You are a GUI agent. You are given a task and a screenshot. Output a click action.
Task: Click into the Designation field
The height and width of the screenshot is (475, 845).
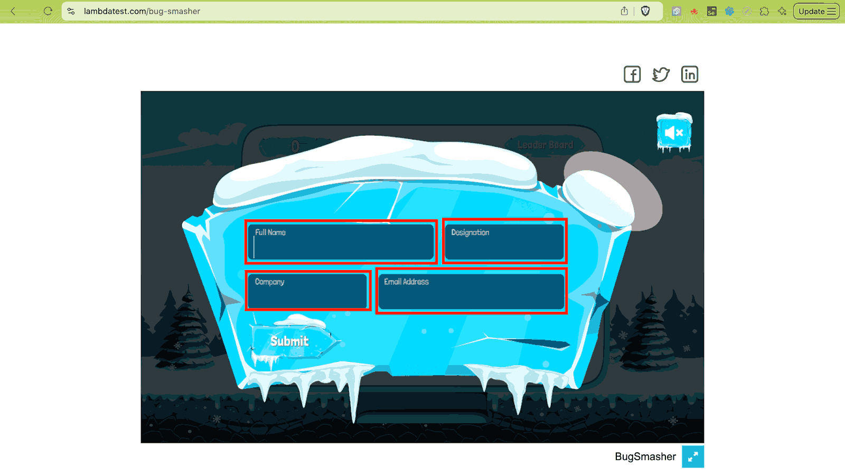point(505,241)
